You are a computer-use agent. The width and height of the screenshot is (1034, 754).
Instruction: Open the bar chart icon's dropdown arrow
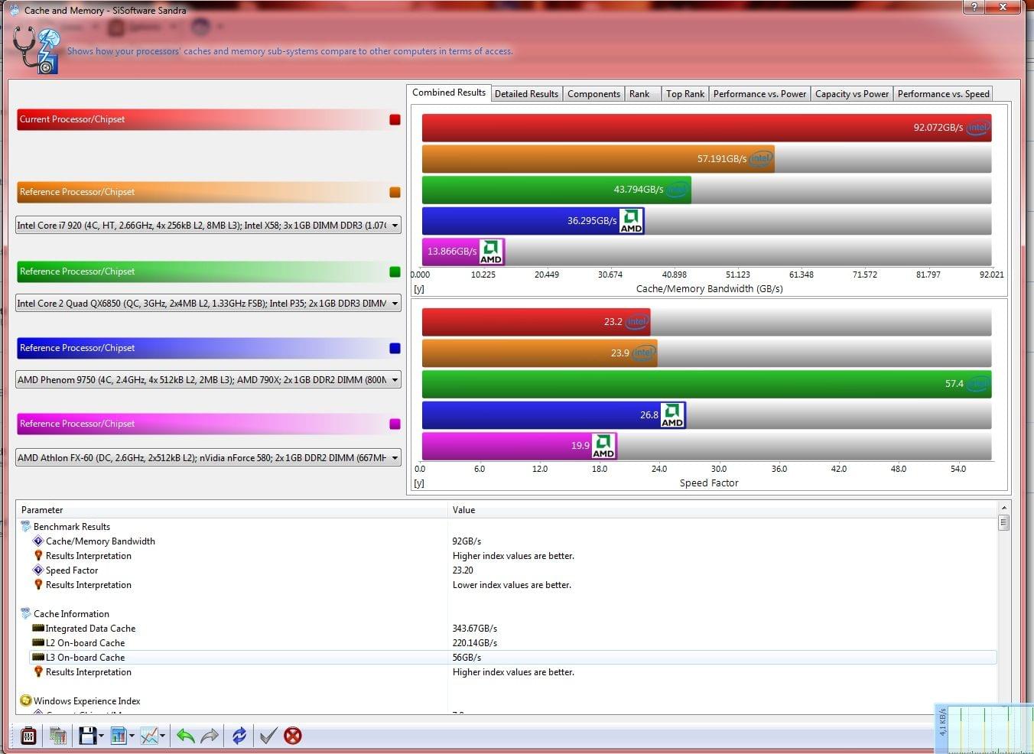coord(132,736)
